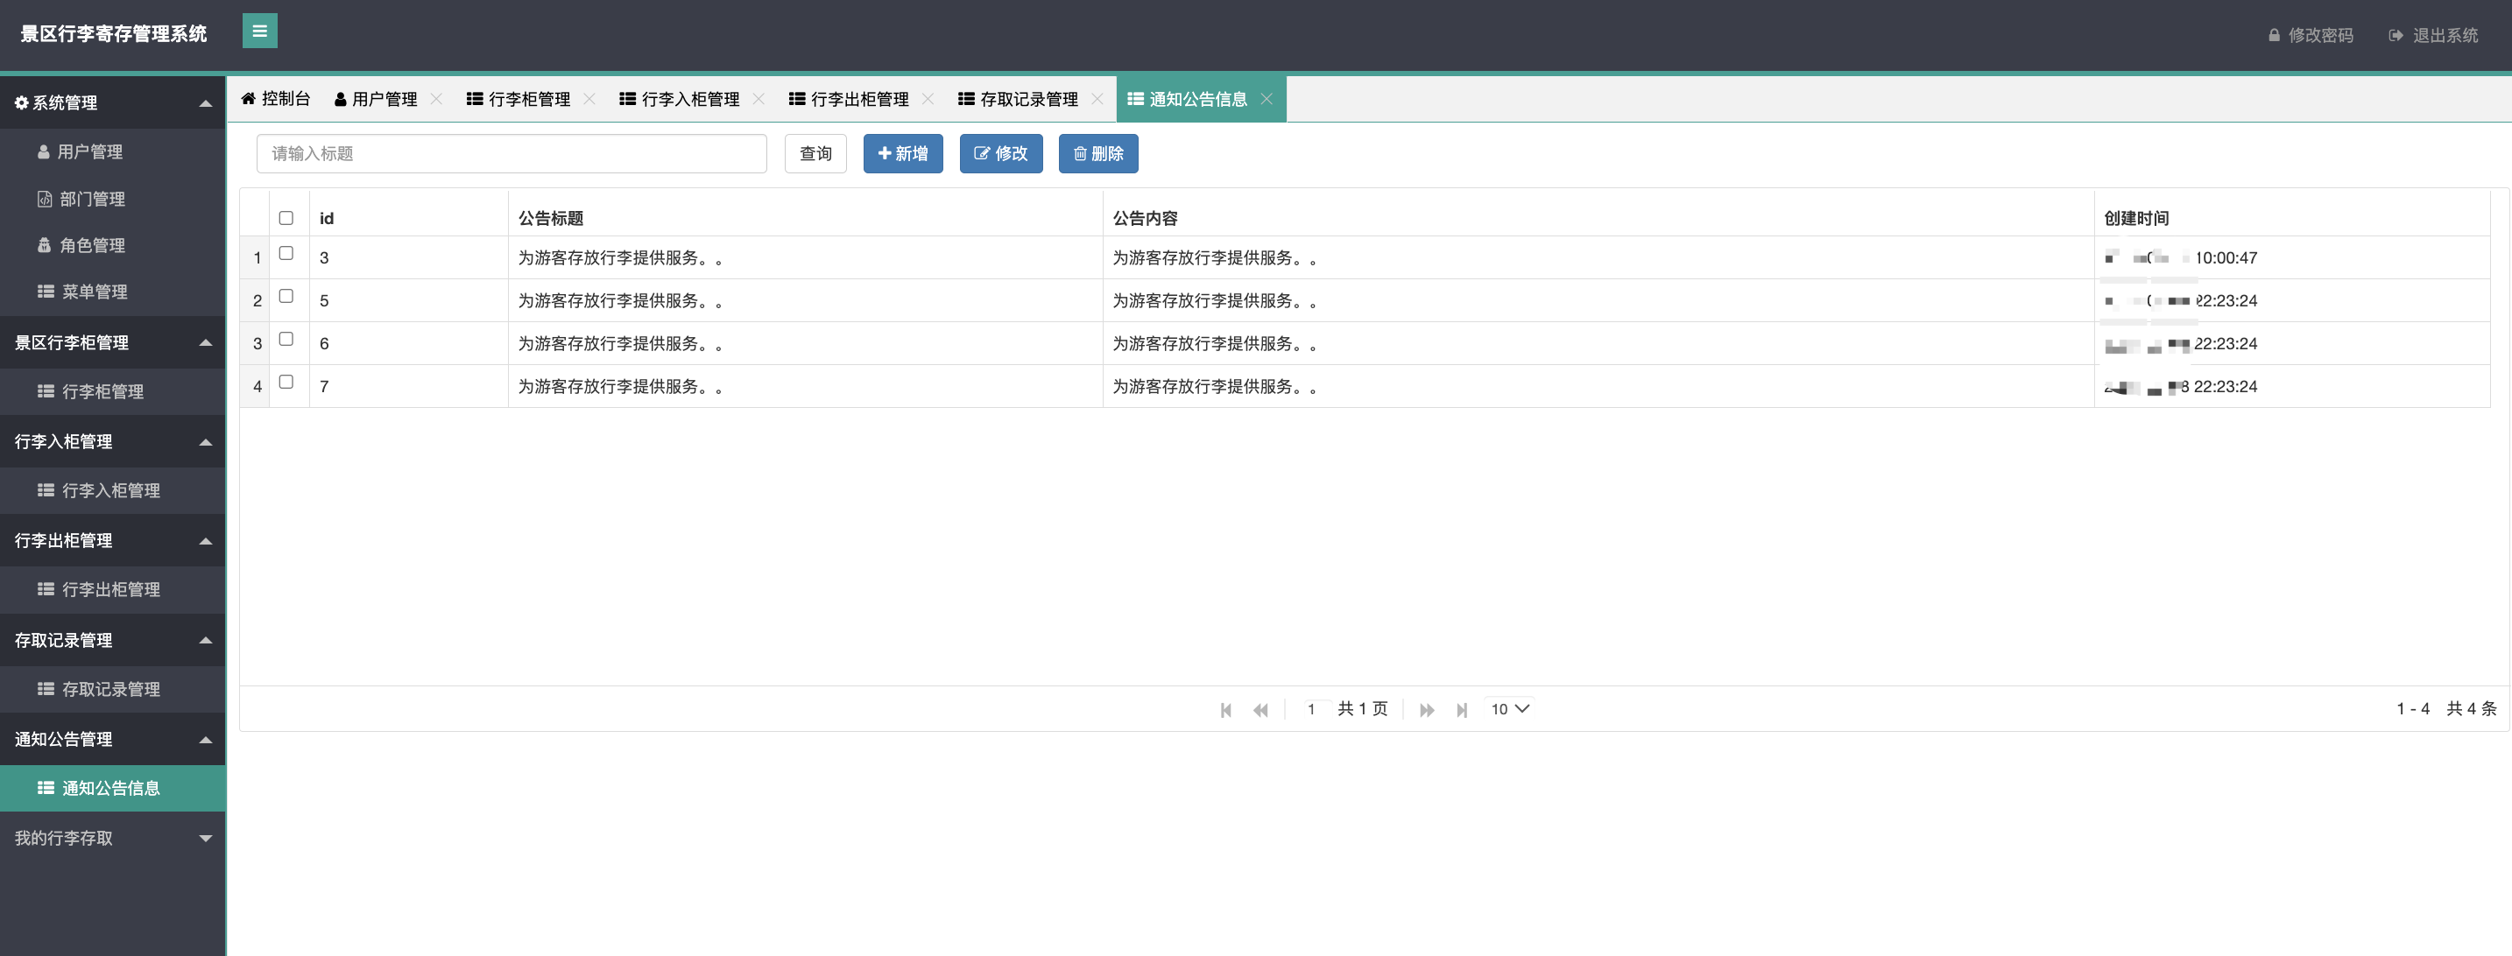The height and width of the screenshot is (956, 2512).
Task: Focus the 请输入标题 search input
Action: click(512, 154)
